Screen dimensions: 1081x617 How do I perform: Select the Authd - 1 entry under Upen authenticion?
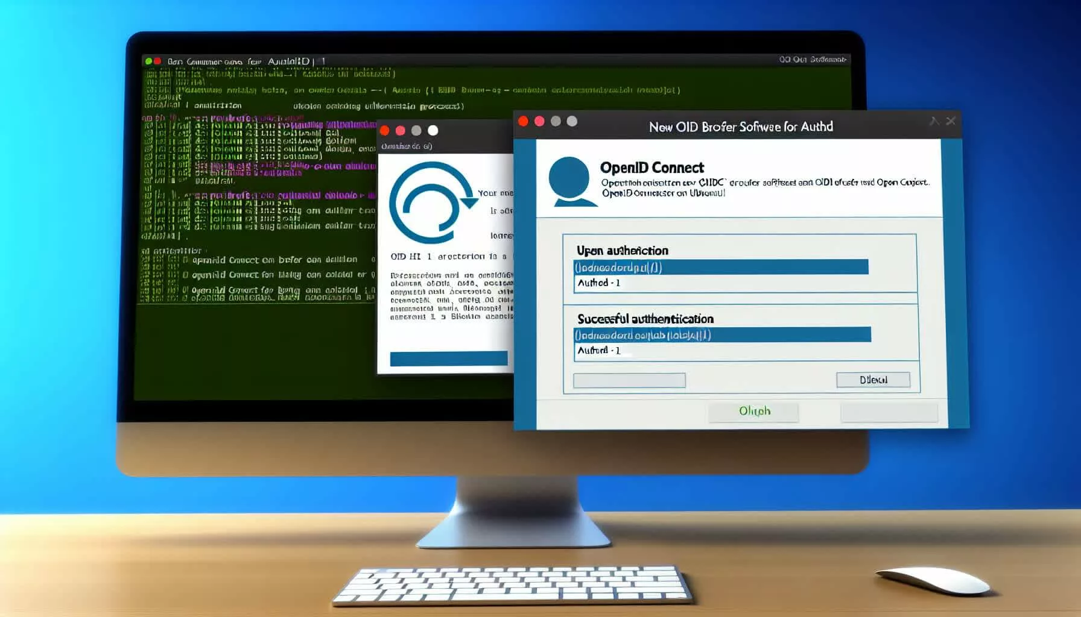pos(599,283)
